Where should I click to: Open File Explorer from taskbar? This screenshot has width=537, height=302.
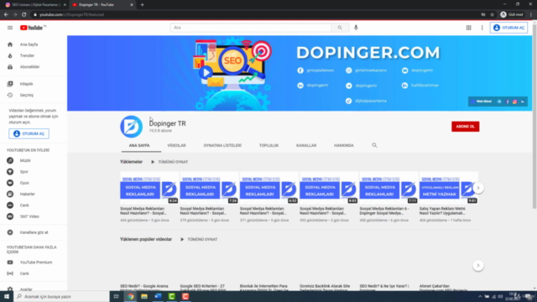(144, 296)
